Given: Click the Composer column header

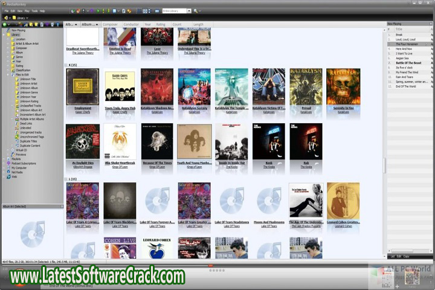Looking at the screenshot, I should (110, 24).
